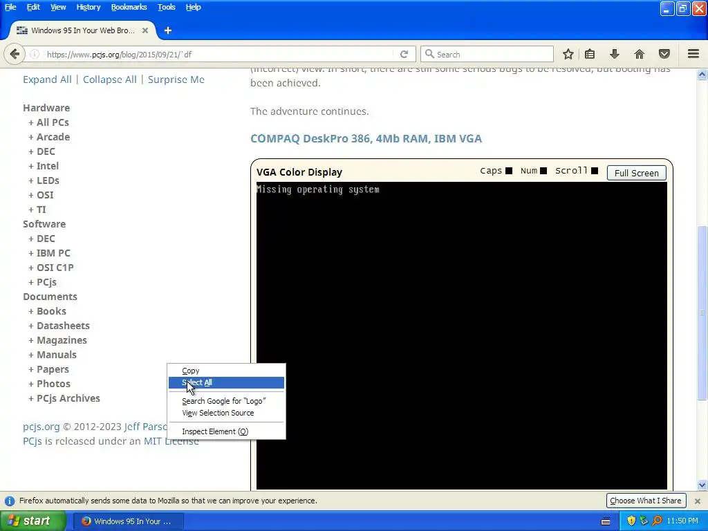Bookmark this page with the star icon
The height and width of the screenshot is (531, 708).
(568, 54)
